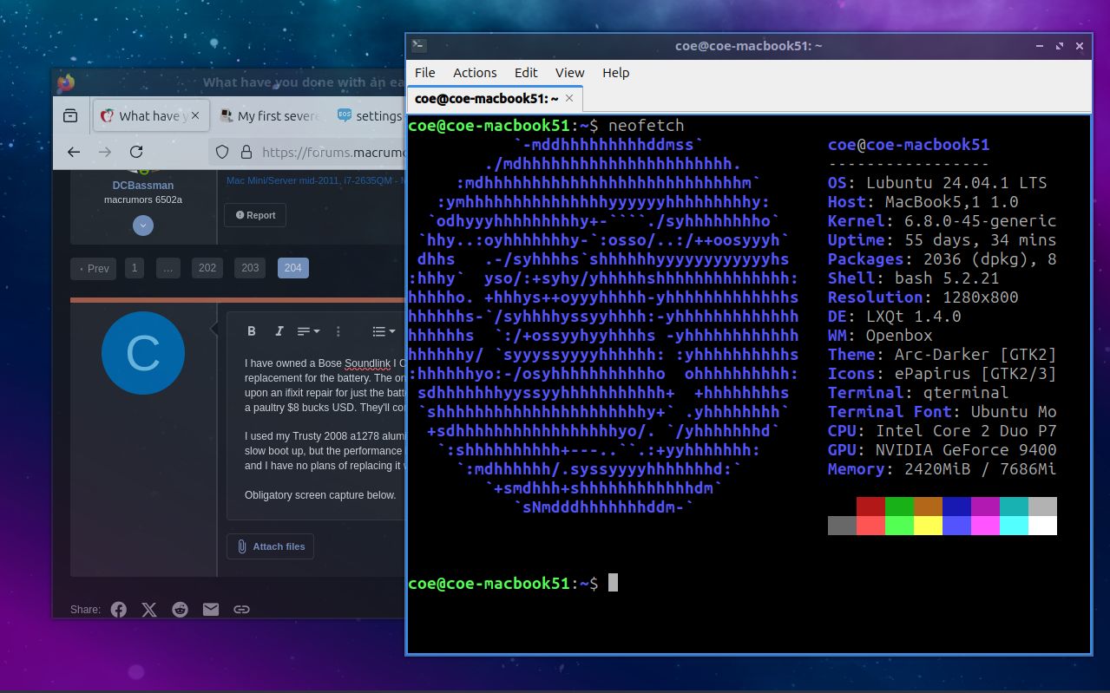Go to Prev page of thread
The height and width of the screenshot is (693, 1110).
tap(93, 268)
